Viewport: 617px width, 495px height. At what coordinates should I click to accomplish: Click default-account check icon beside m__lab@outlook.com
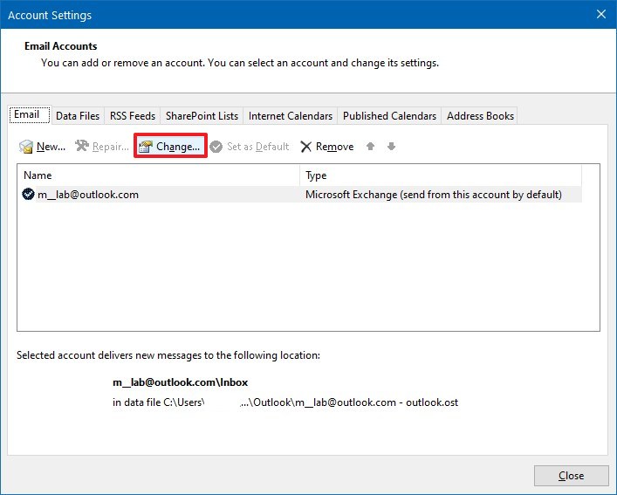(28, 194)
